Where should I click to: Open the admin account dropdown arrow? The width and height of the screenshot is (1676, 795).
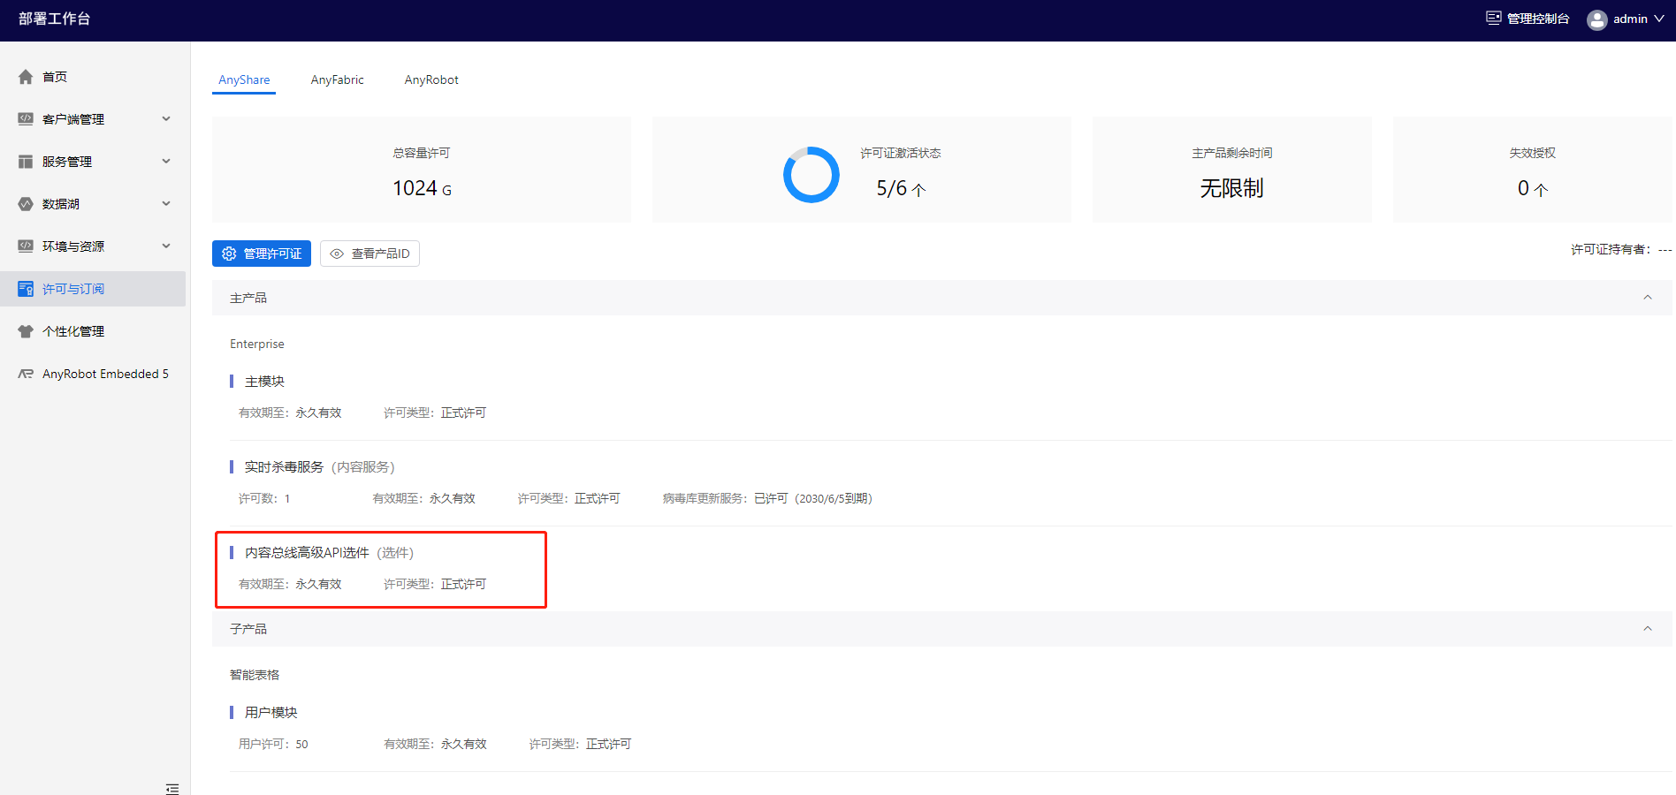(x=1659, y=19)
